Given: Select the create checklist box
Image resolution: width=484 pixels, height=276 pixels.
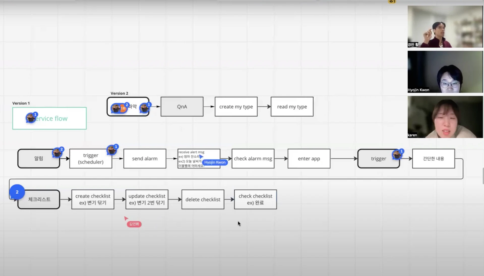Looking at the screenshot, I should [x=93, y=199].
